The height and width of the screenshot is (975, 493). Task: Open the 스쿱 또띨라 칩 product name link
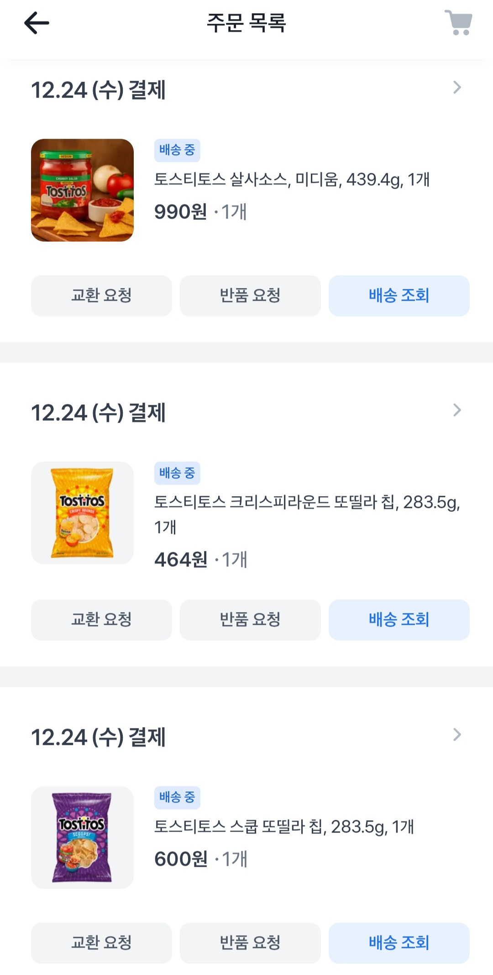284,827
